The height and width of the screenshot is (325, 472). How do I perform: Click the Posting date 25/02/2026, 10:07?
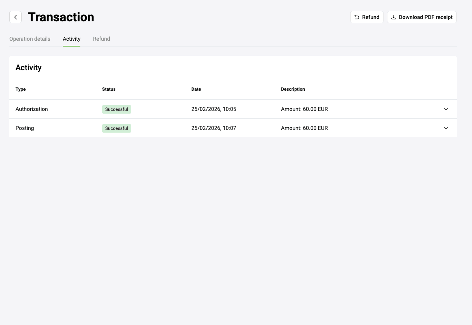[x=213, y=128]
